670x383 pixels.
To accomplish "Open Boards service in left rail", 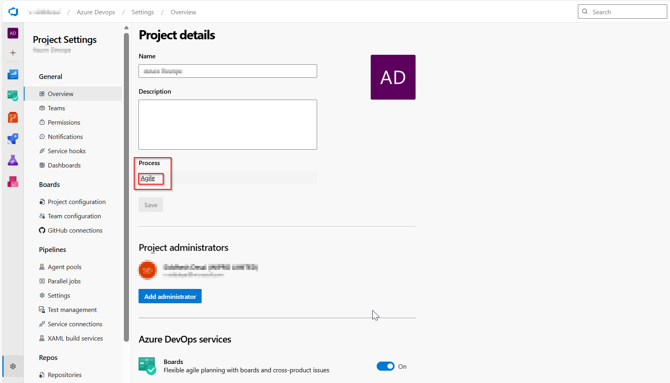I will (13, 96).
